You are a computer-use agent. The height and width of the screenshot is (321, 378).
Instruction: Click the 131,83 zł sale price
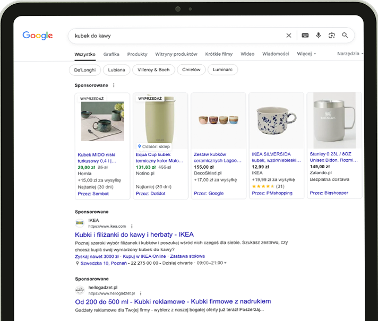[145, 167]
